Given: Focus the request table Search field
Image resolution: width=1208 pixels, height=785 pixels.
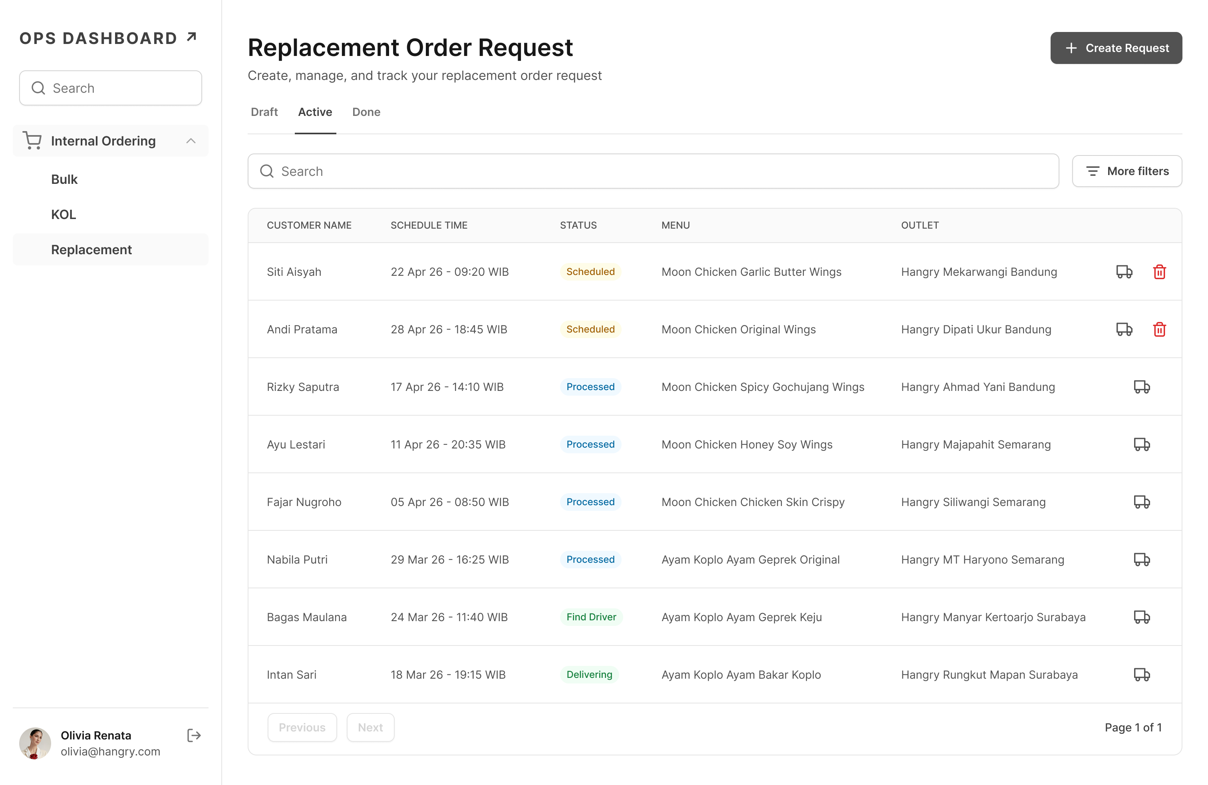Looking at the screenshot, I should click(x=653, y=171).
